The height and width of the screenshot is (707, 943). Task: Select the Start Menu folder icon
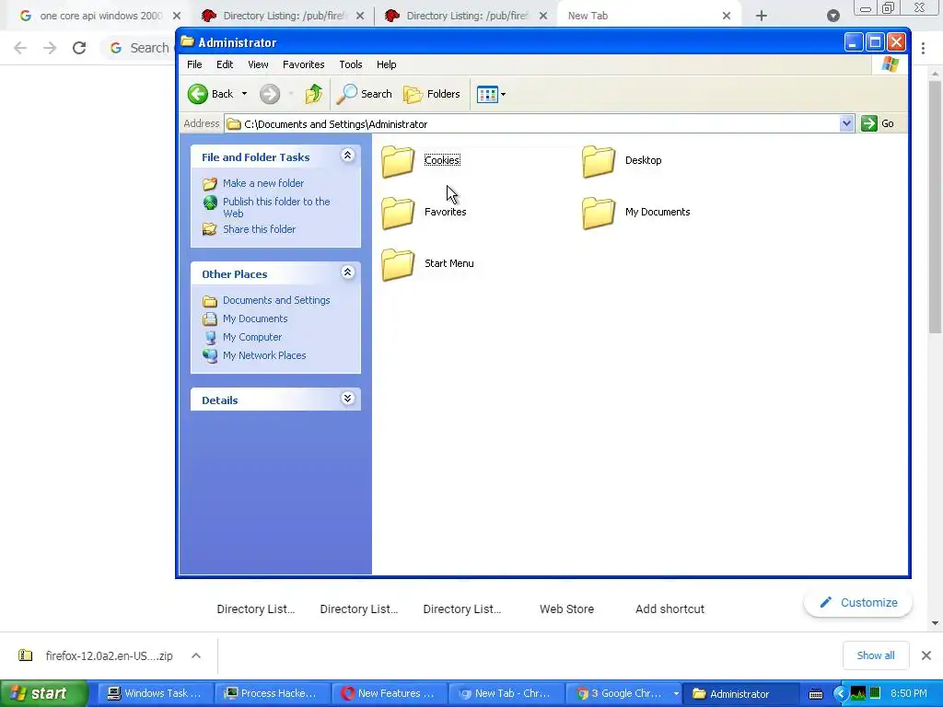pos(398,265)
